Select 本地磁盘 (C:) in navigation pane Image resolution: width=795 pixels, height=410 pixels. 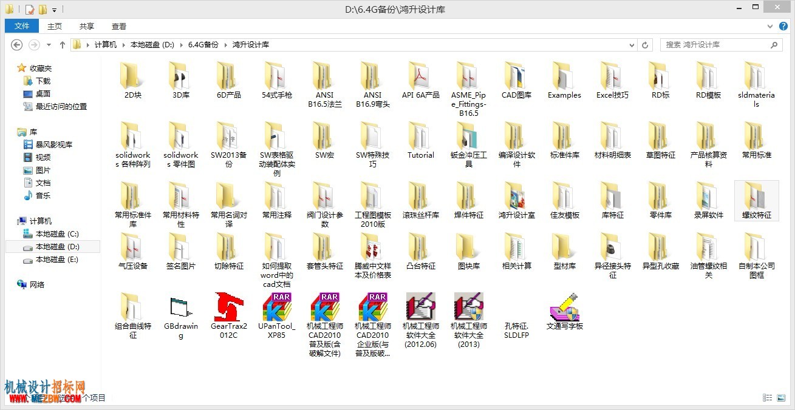(x=57, y=234)
